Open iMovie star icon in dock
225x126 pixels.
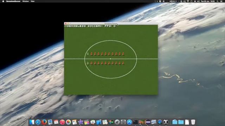coord(81,122)
